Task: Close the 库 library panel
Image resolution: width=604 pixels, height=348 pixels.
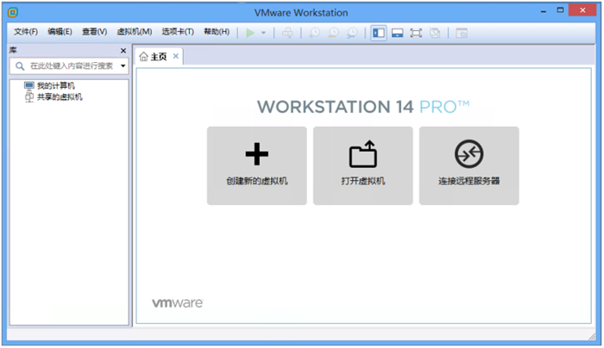Action: pyautogui.click(x=123, y=51)
